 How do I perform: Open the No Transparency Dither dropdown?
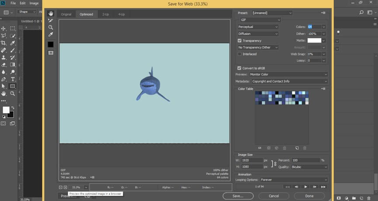258,48
